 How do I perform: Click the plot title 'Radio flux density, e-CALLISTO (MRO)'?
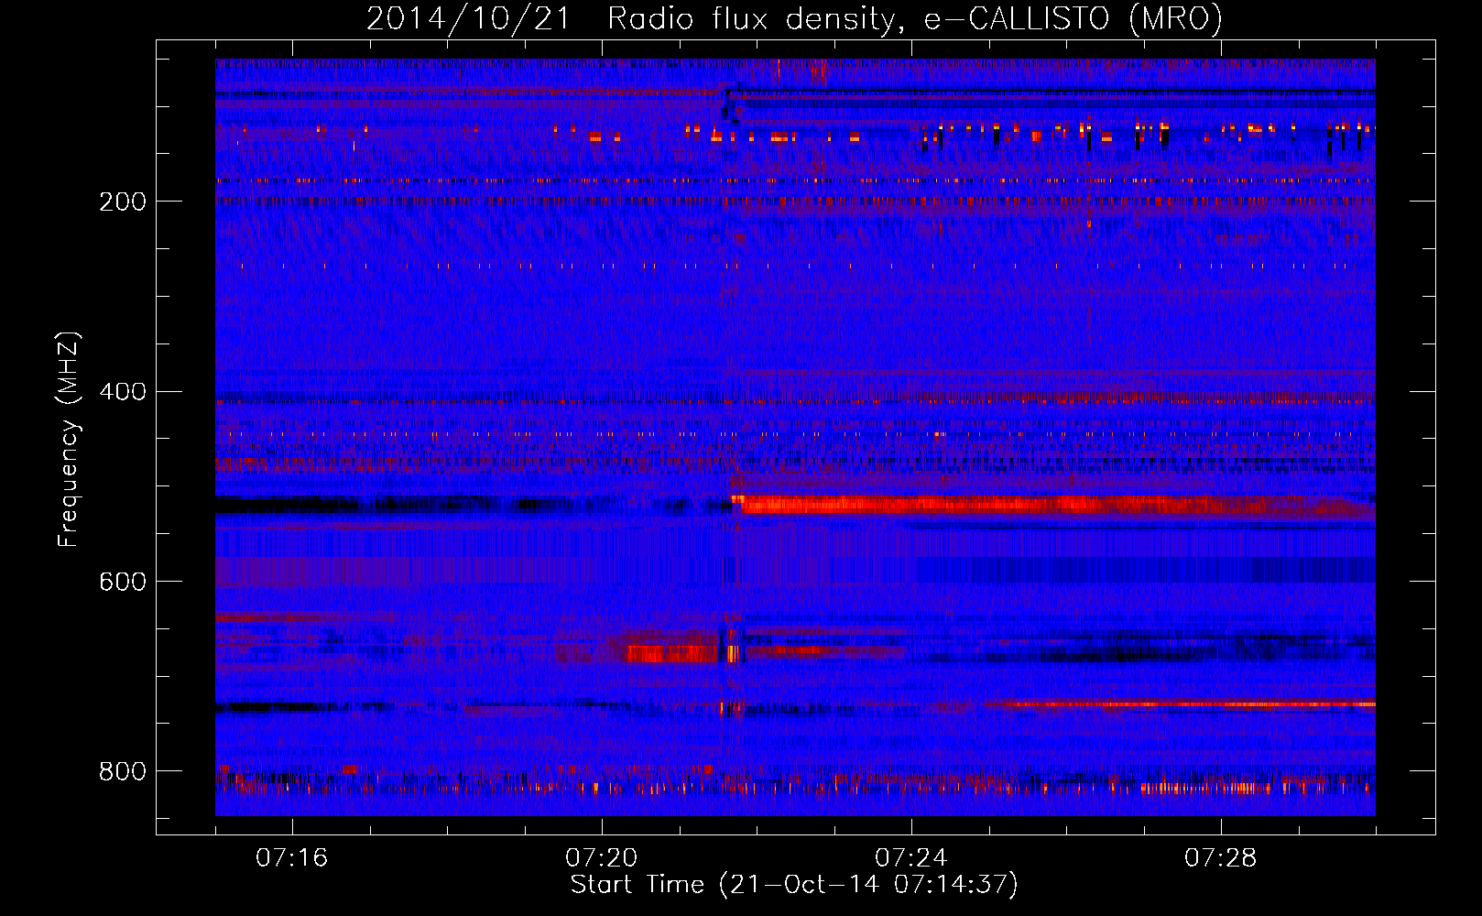(914, 19)
